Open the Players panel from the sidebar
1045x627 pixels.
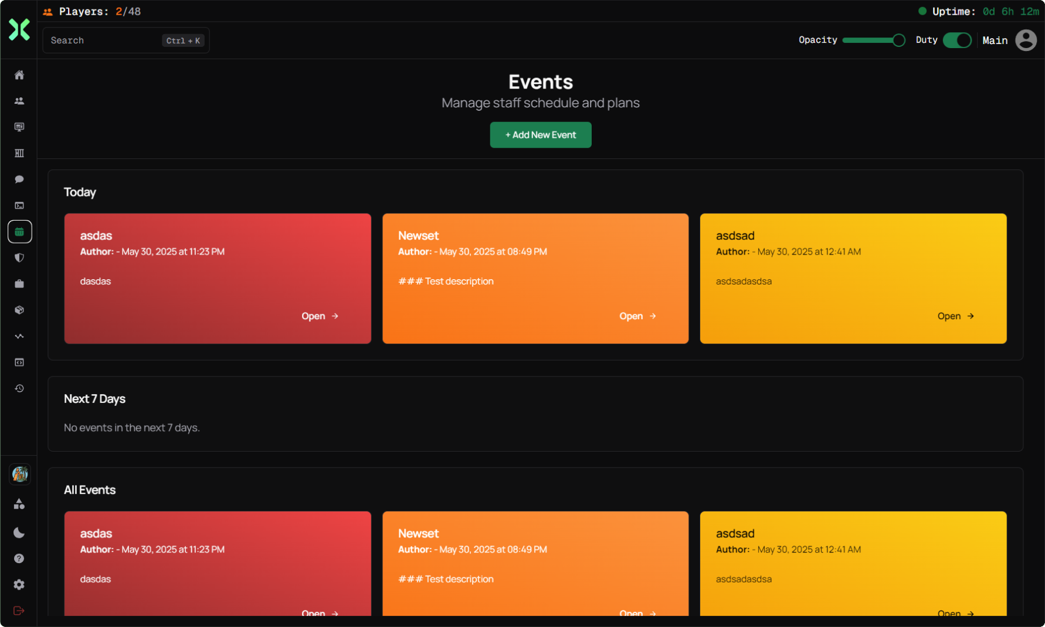click(19, 101)
